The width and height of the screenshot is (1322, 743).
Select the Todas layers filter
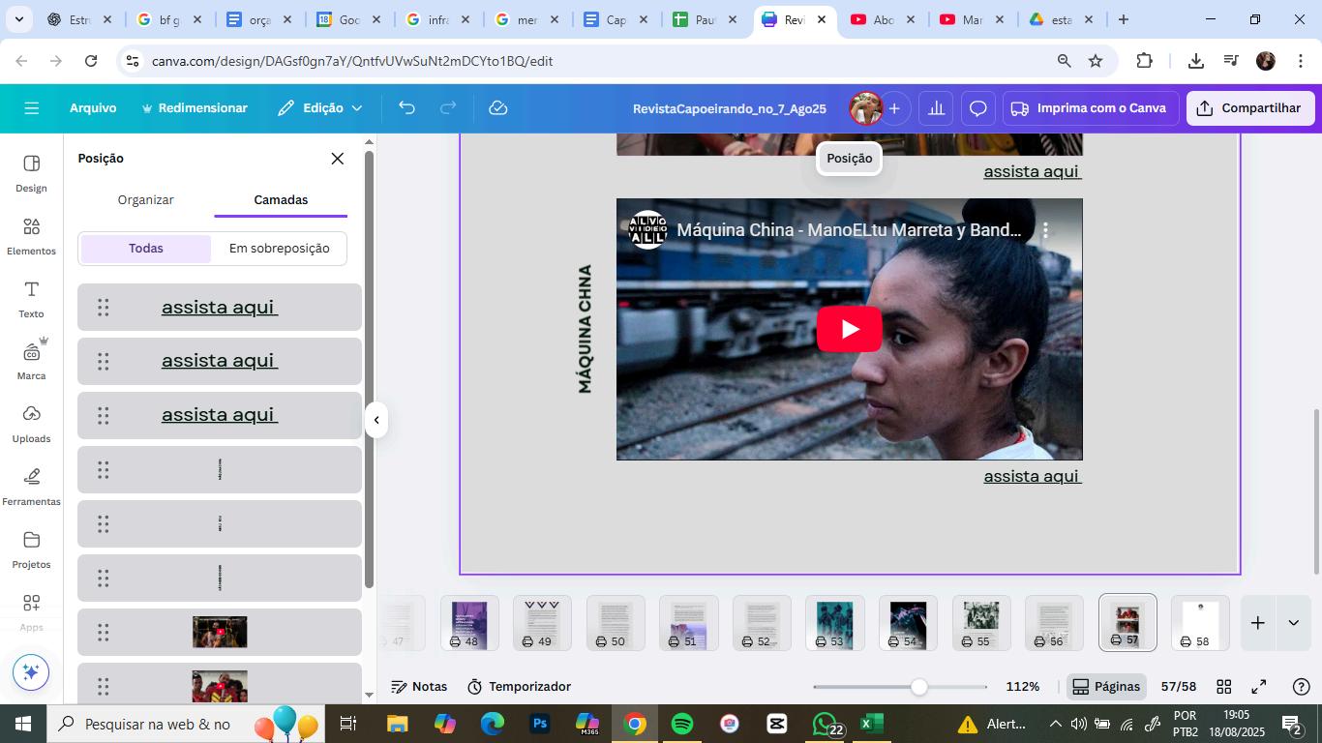146,249
